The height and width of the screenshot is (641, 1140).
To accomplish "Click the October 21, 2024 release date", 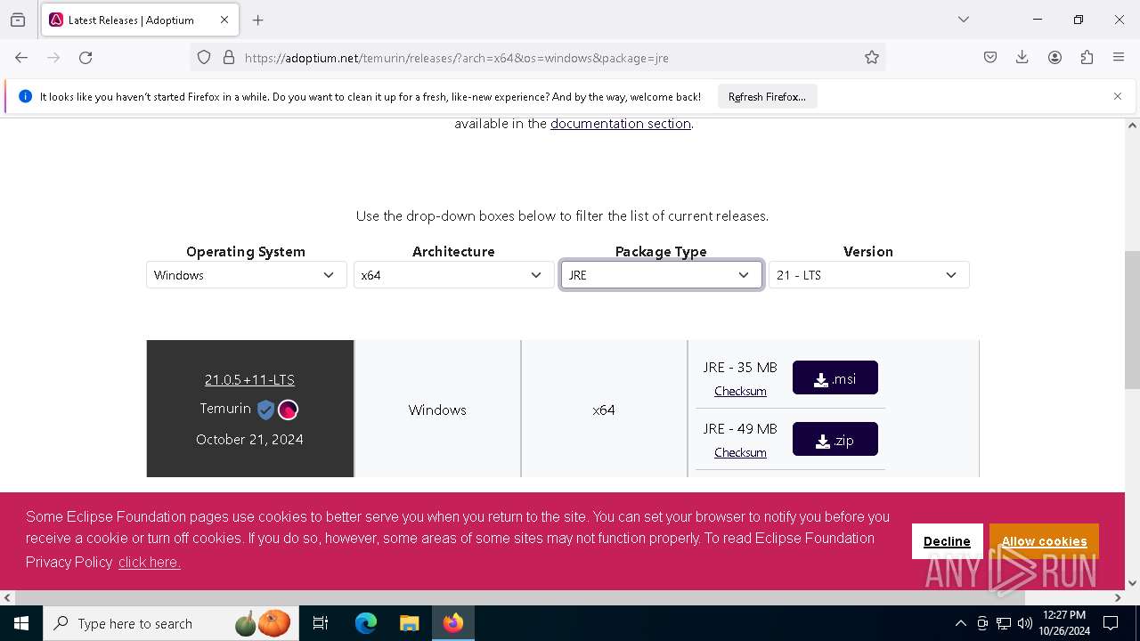I will tap(249, 440).
